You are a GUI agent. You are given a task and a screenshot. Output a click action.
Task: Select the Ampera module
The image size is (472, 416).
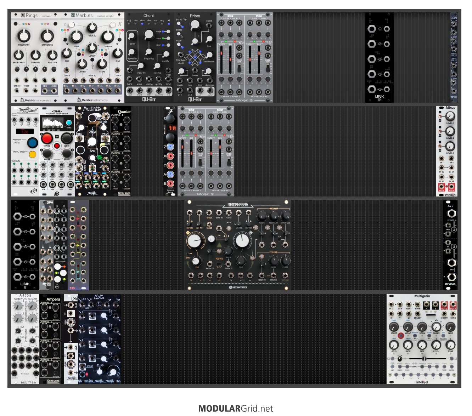click(x=50, y=339)
